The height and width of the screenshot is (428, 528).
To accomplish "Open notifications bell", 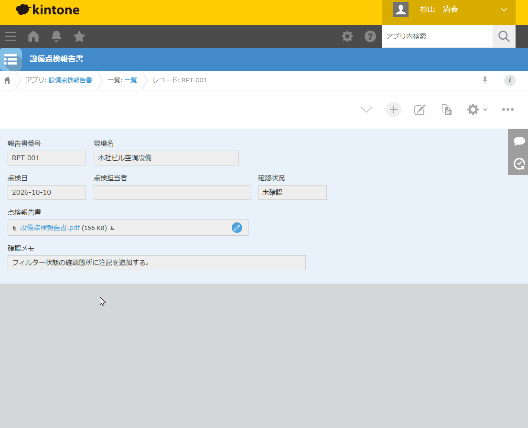I will click(56, 36).
